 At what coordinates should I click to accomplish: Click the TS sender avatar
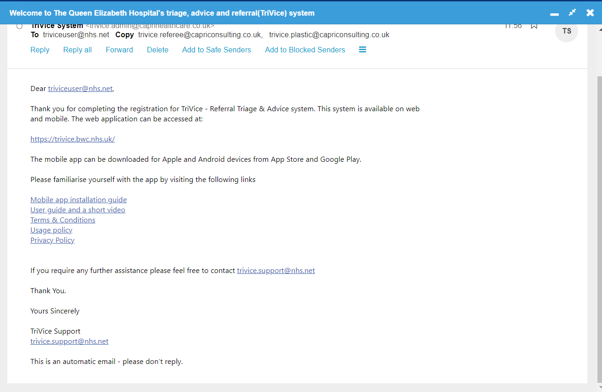click(x=567, y=31)
